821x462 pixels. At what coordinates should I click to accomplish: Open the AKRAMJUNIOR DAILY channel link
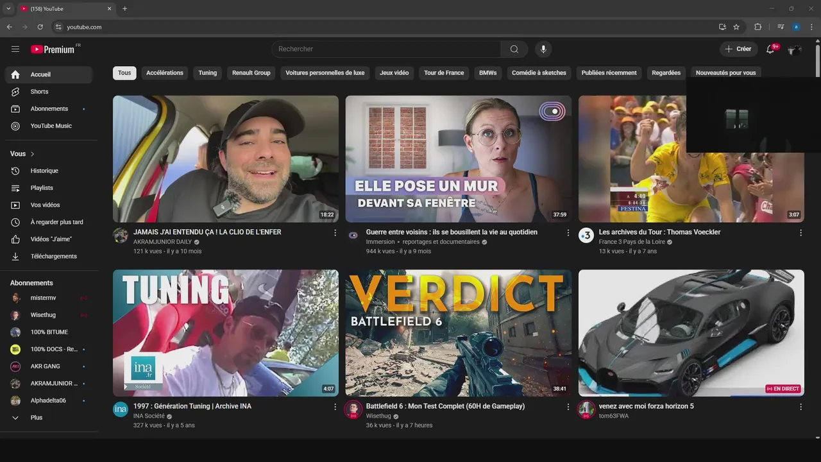click(162, 243)
